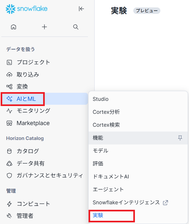Image resolution: width=189 pixels, height=224 pixels.
Task: Choose Studio from the submenu
Action: point(138,99)
